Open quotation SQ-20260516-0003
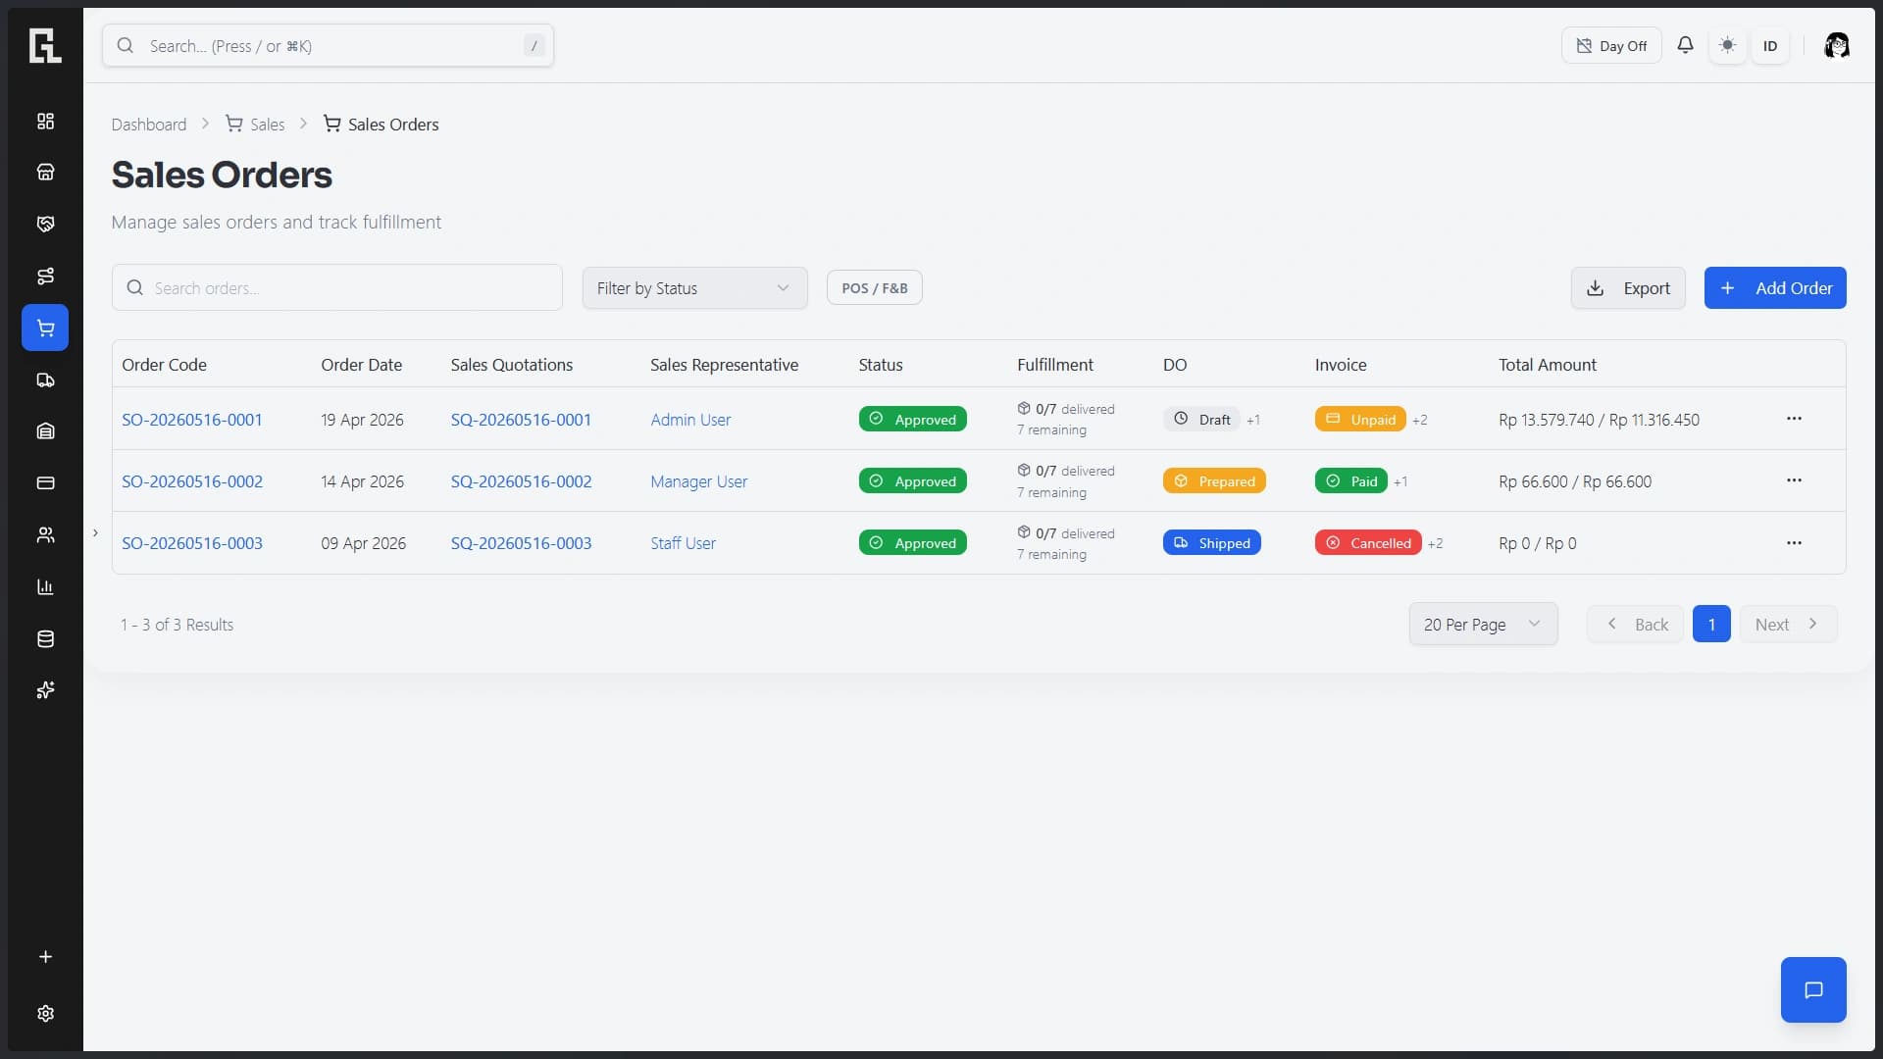This screenshot has width=1883, height=1059. pos(521,543)
